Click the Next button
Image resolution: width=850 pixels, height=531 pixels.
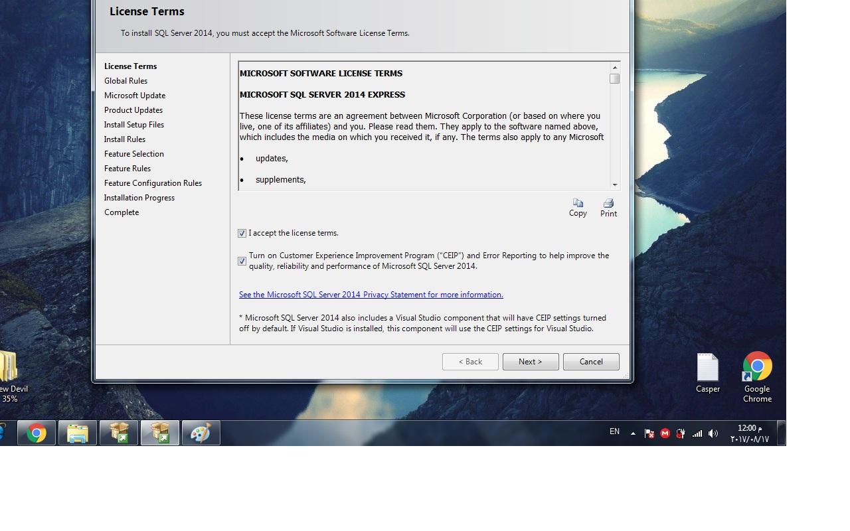pos(531,362)
